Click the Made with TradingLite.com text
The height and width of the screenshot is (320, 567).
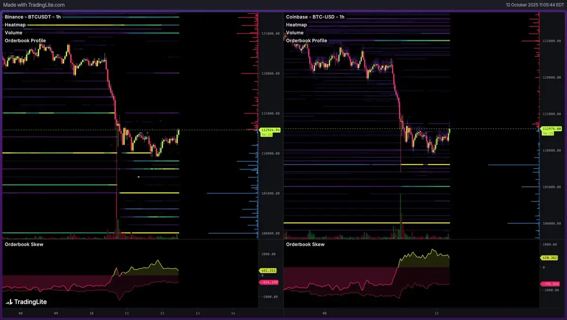34,5
